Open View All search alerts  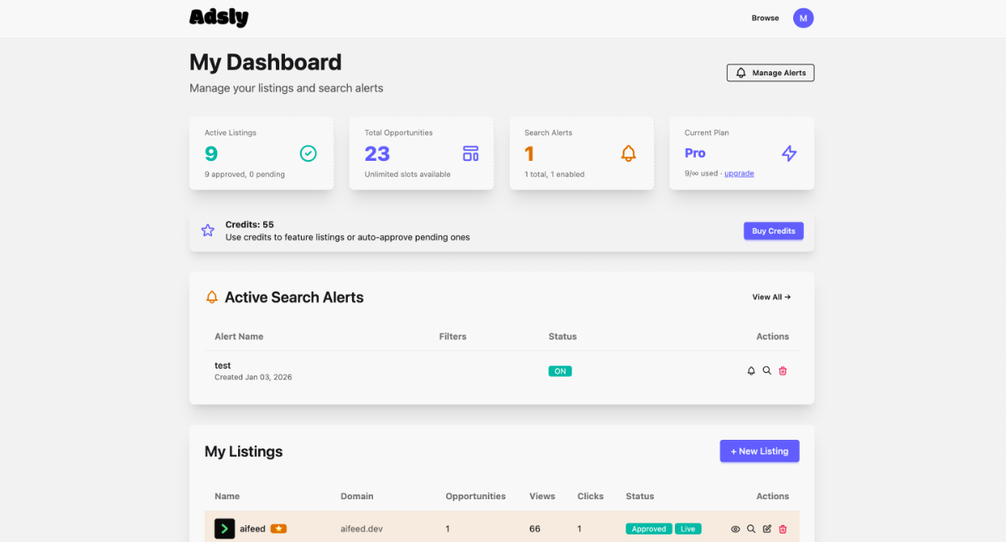click(x=771, y=297)
